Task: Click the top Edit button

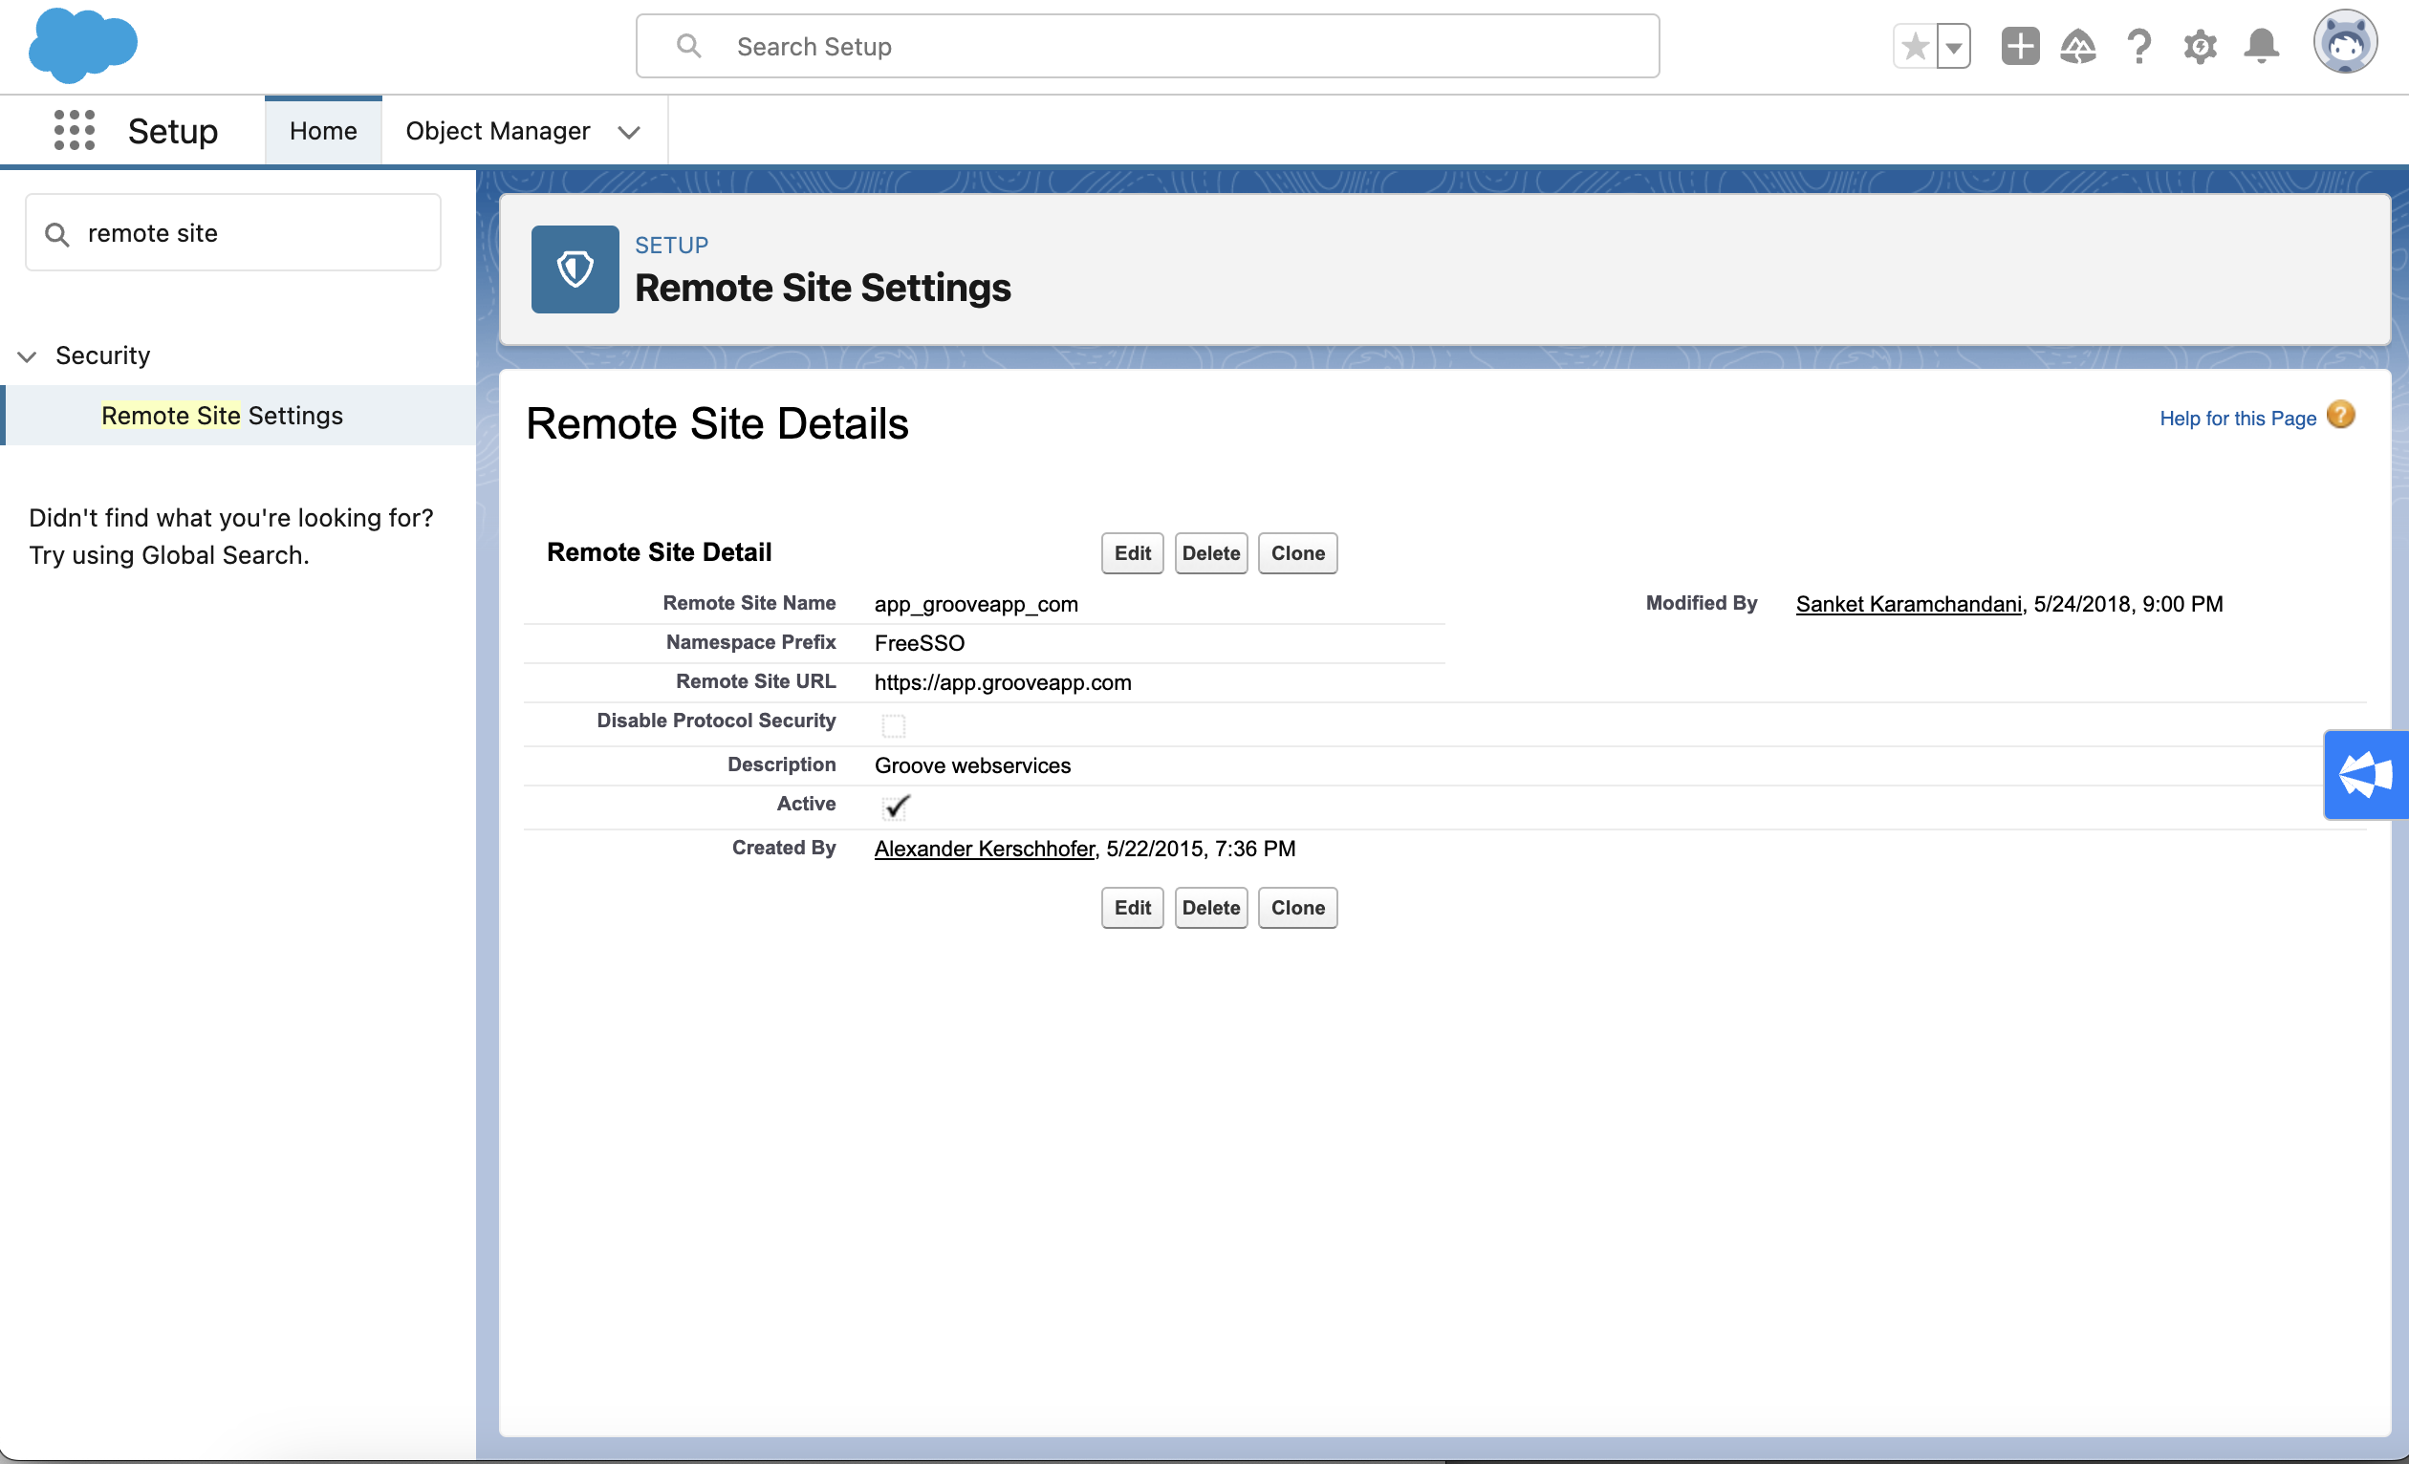Action: (1132, 553)
